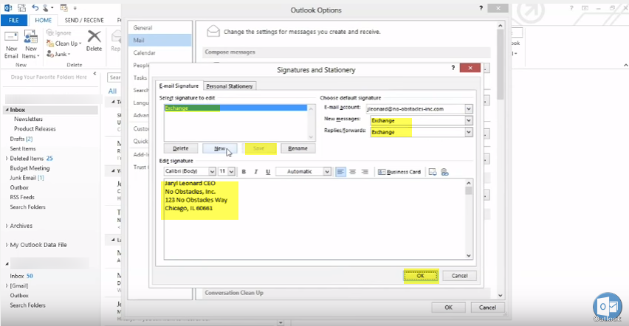Switch to the Personal Stationery tab
This screenshot has width=629, height=326.
click(x=230, y=86)
